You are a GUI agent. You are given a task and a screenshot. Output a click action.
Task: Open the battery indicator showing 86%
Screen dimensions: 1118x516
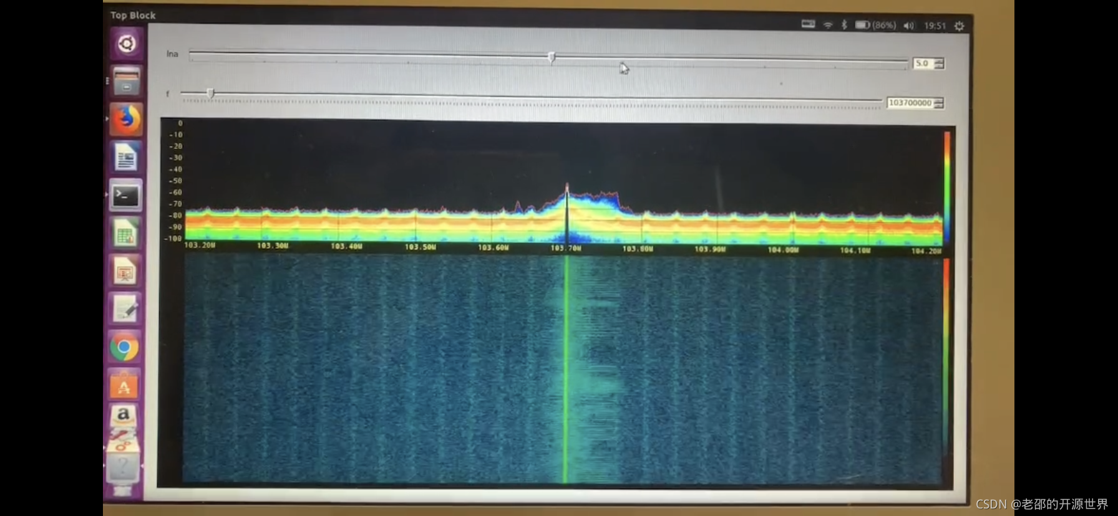point(875,25)
